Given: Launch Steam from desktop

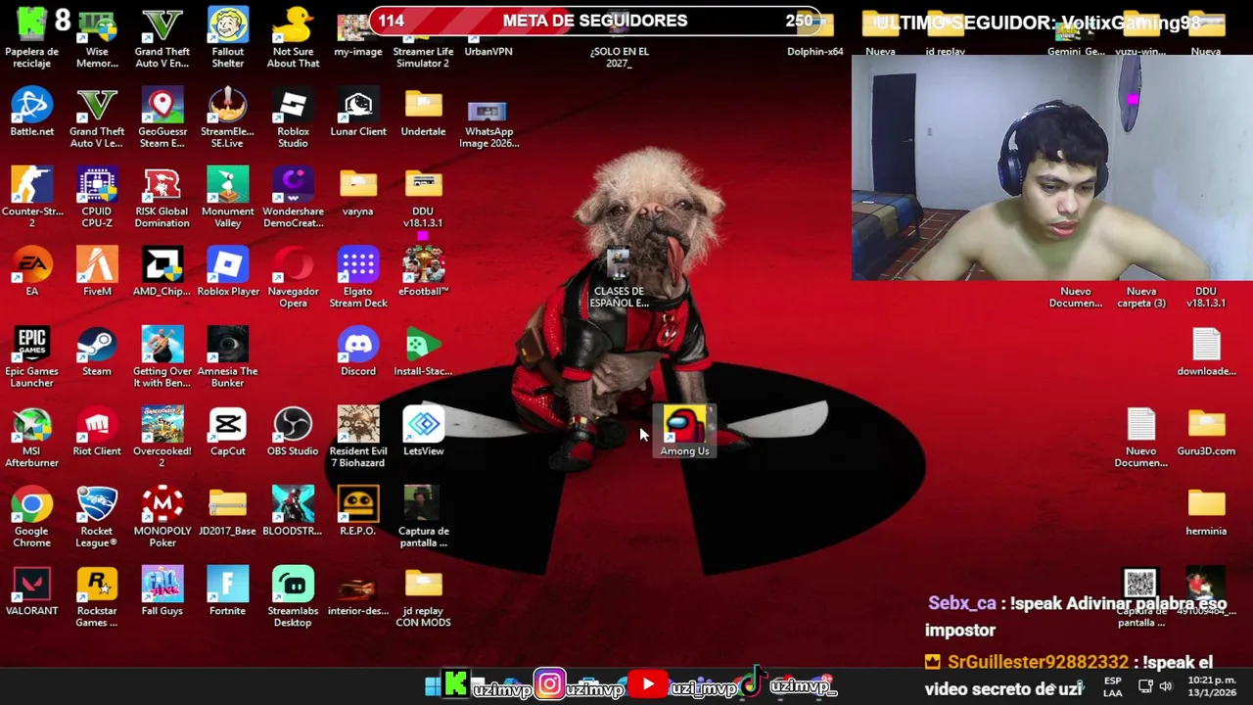Looking at the screenshot, I should click(97, 352).
